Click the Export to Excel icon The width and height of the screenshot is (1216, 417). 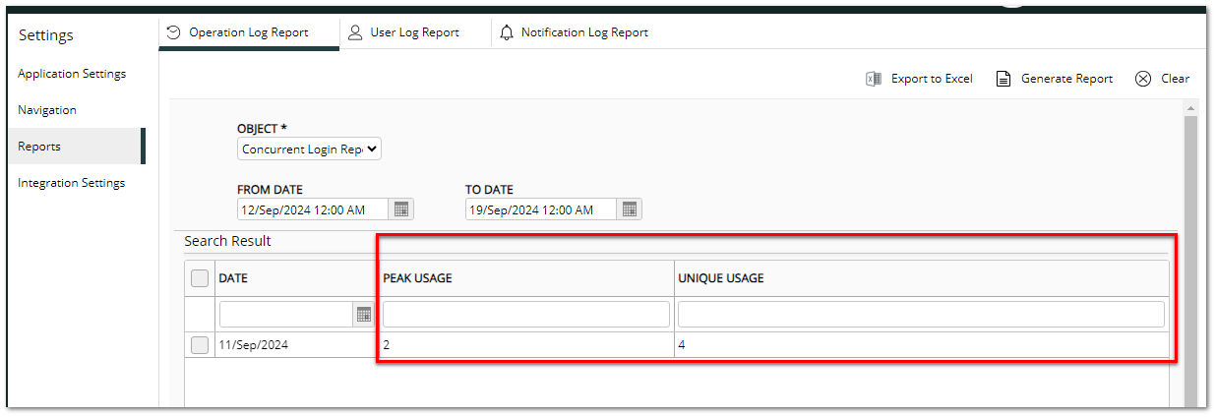(873, 79)
